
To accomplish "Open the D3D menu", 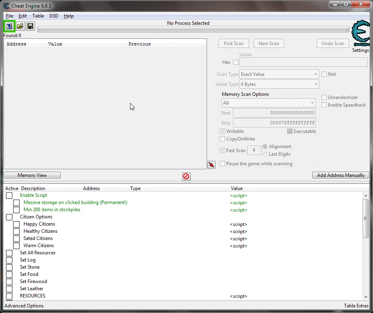I will click(53, 16).
